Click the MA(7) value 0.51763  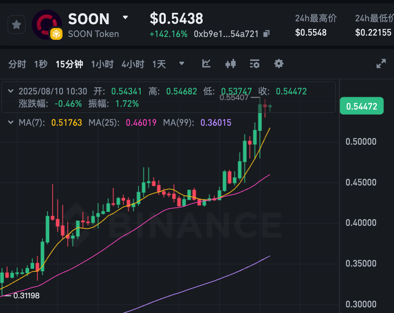[x=67, y=122]
